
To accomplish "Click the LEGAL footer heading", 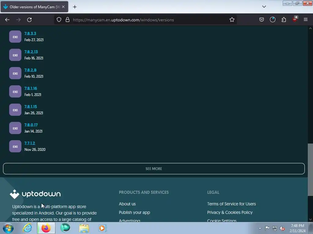I will [213, 192].
